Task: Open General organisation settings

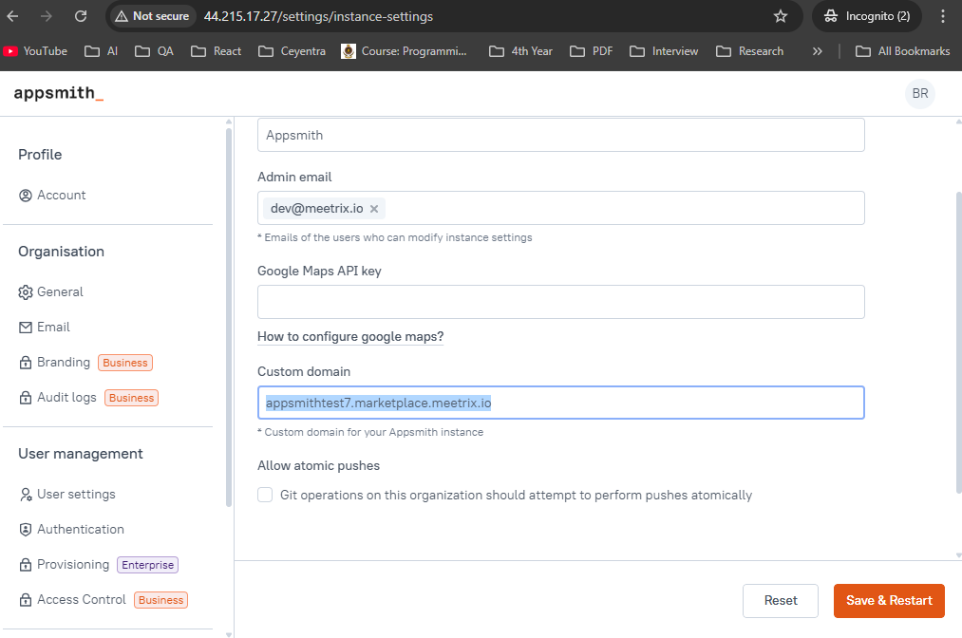Action: (x=51, y=292)
